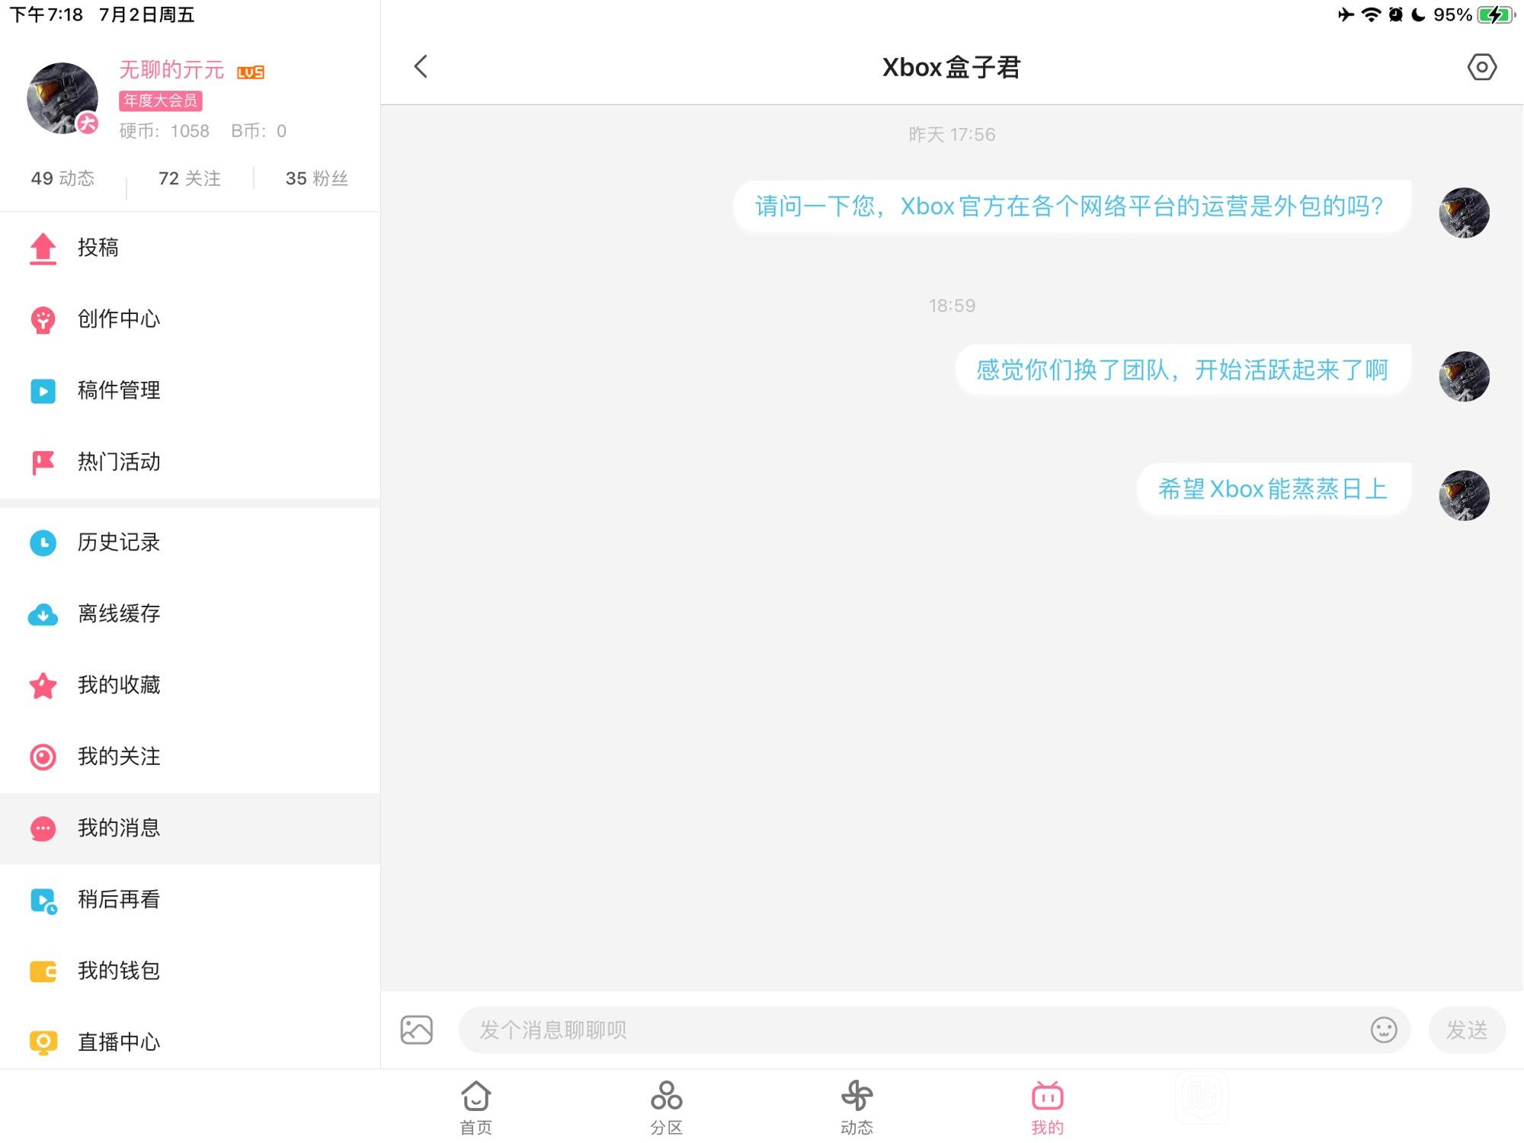Viewport: 1524px width, 1143px height.
Task: Open the 投稿 upload icon
Action: click(x=43, y=248)
